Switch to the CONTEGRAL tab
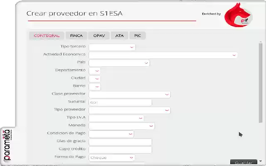The image size is (266, 166). click(x=47, y=36)
